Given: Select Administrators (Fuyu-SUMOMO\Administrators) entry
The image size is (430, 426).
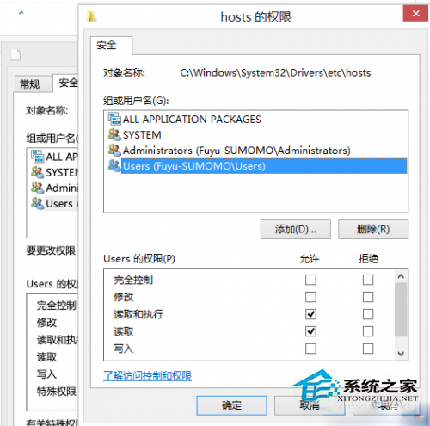Looking at the screenshot, I should tap(255, 150).
